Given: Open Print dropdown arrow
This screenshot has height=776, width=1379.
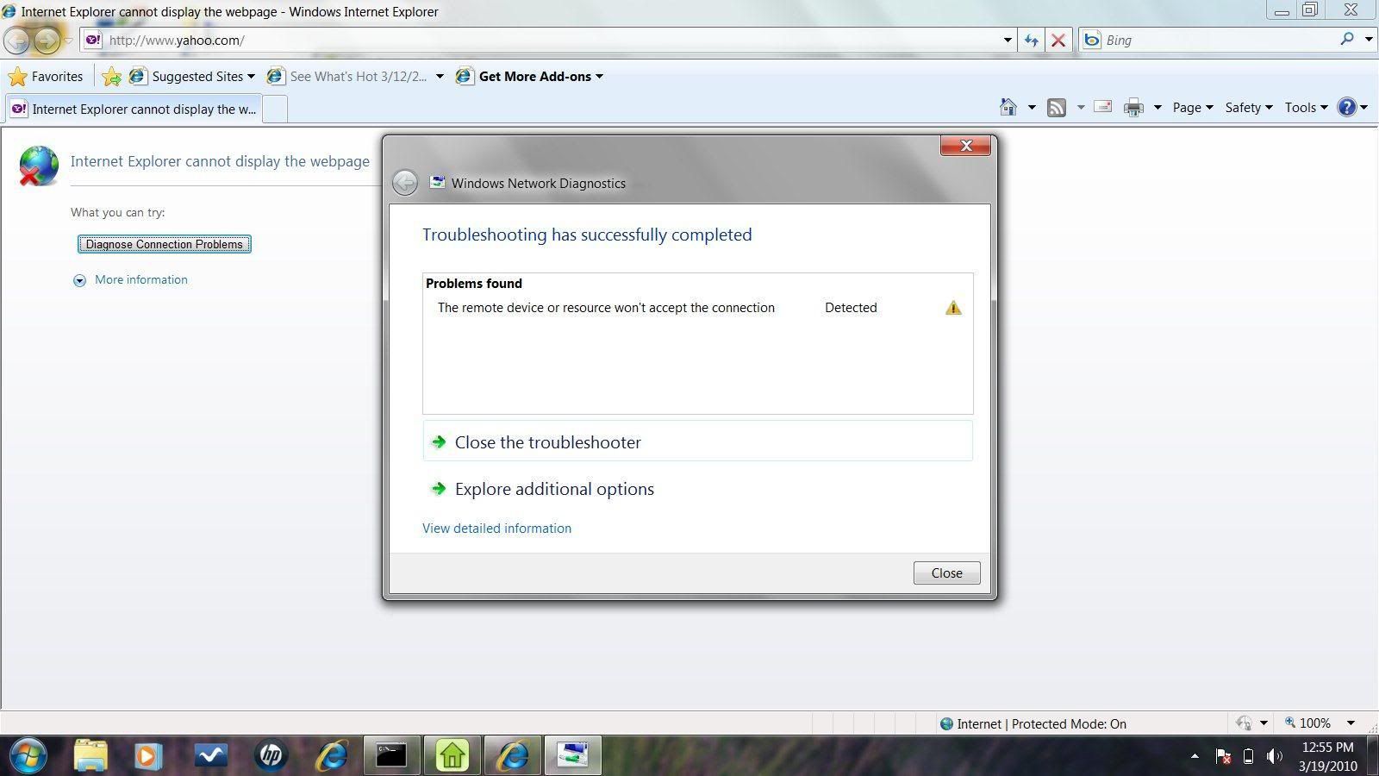Looking at the screenshot, I should point(1157,108).
